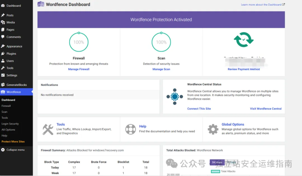Click Visit Wordfence Central link
The width and height of the screenshot is (302, 176).
tap(266, 109)
